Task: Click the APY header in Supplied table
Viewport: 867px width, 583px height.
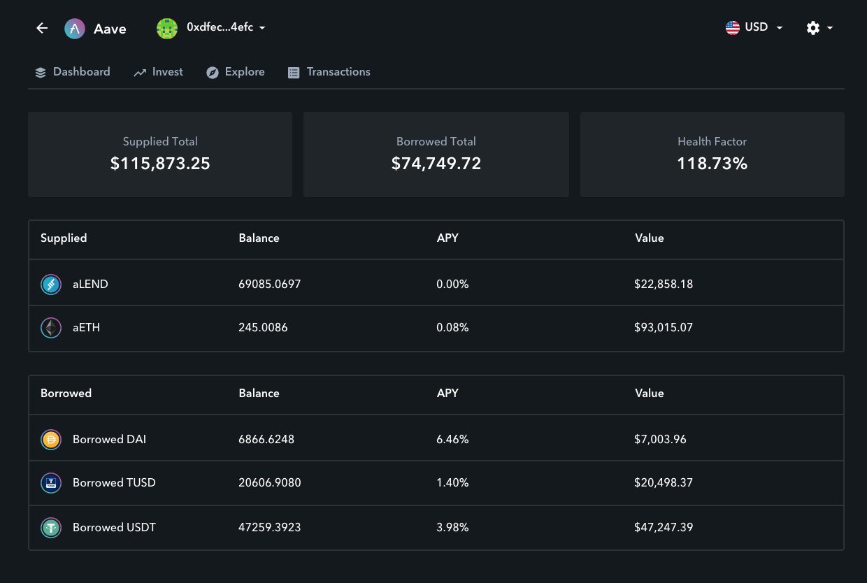Action: coord(447,238)
